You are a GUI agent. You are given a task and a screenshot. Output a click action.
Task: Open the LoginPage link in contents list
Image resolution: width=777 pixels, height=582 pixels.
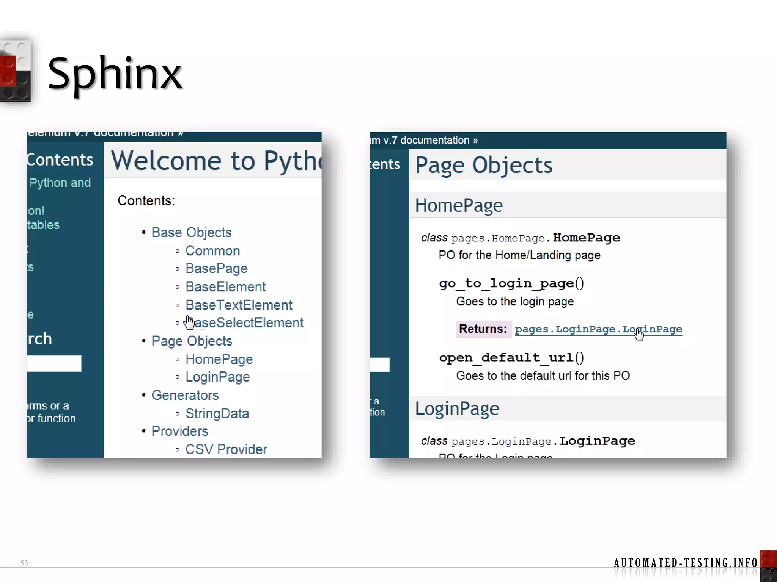[217, 377]
